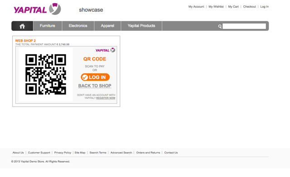Screen dimensions: 290x177
Task: Click the home icon in navigation bar
Action: tap(22, 26)
